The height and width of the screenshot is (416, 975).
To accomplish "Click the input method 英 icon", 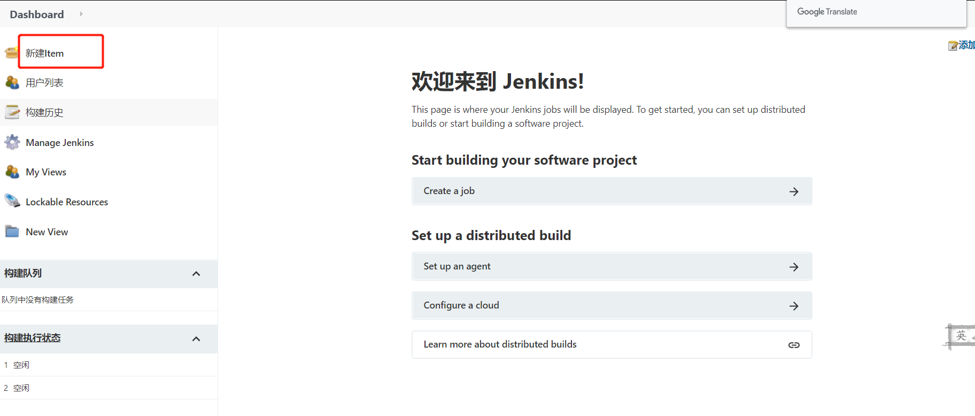I will tap(961, 336).
